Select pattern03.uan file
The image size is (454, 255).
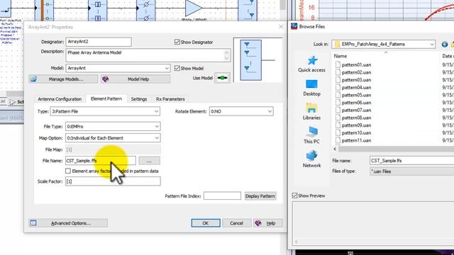tap(356, 80)
